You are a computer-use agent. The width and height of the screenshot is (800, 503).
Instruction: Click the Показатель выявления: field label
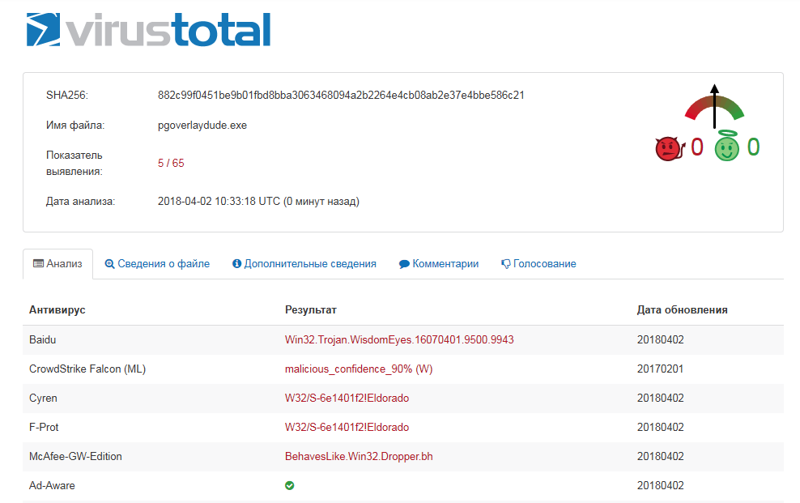click(74, 164)
